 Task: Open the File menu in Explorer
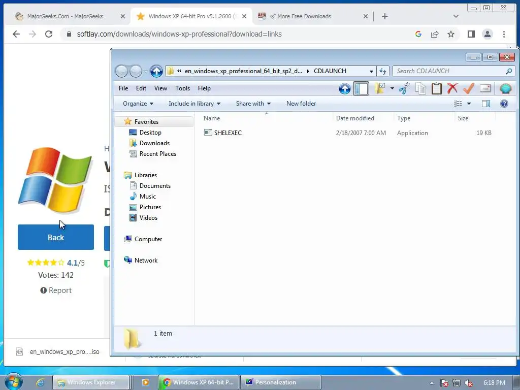[x=123, y=88]
